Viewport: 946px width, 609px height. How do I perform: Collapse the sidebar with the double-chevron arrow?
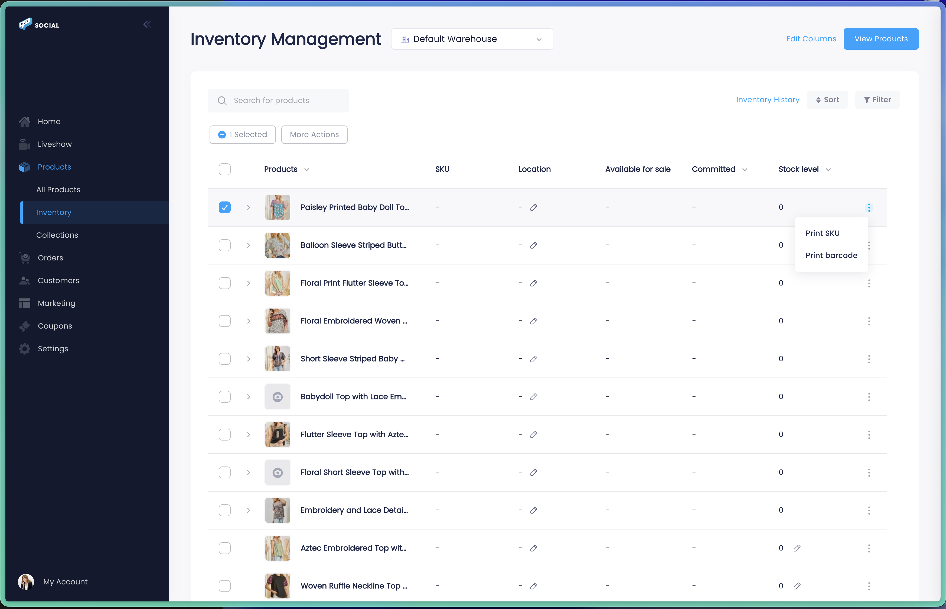click(x=147, y=24)
